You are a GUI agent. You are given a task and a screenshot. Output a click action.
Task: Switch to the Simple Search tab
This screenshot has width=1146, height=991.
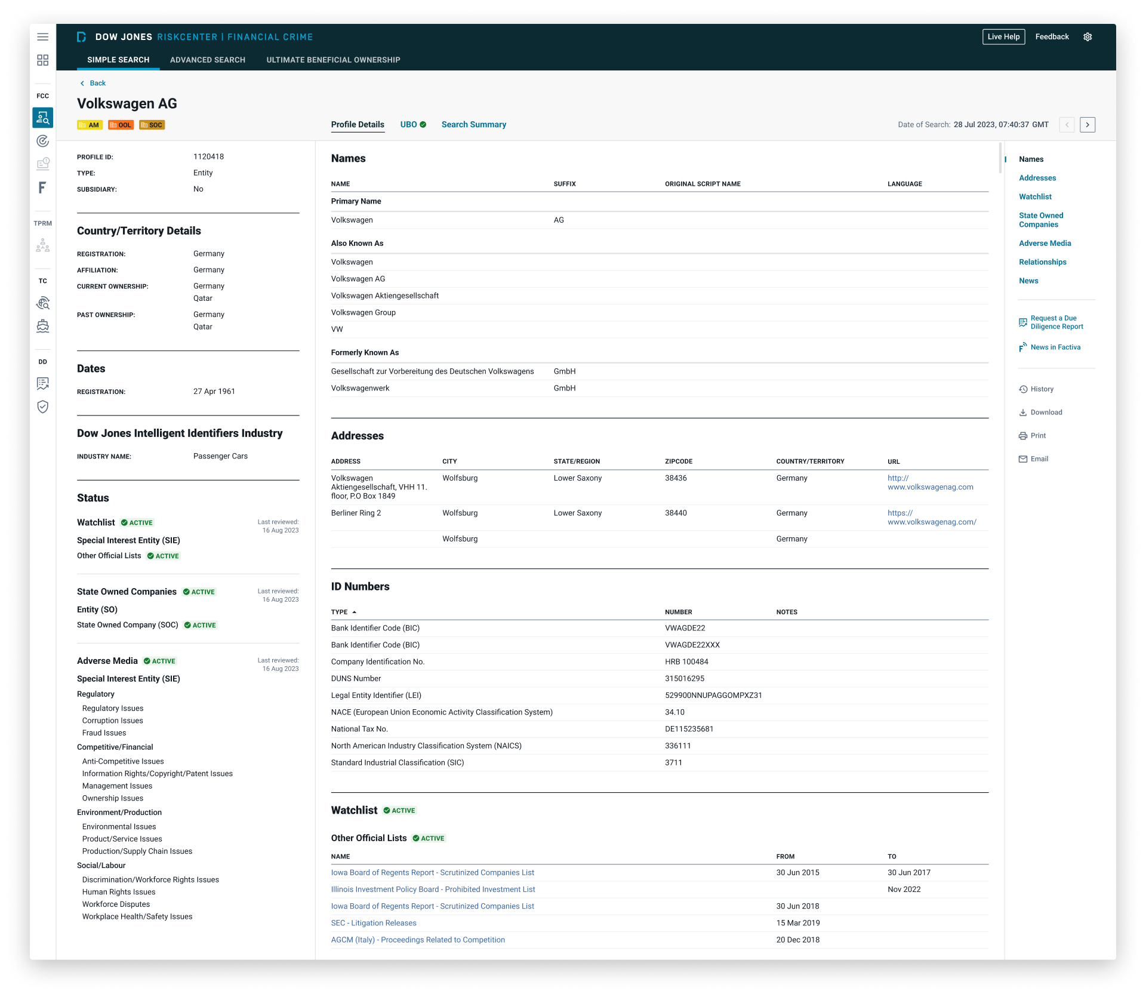point(118,60)
